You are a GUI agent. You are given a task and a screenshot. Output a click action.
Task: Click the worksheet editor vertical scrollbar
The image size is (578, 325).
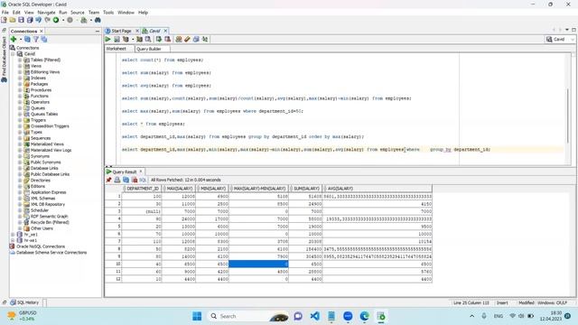coord(568,116)
